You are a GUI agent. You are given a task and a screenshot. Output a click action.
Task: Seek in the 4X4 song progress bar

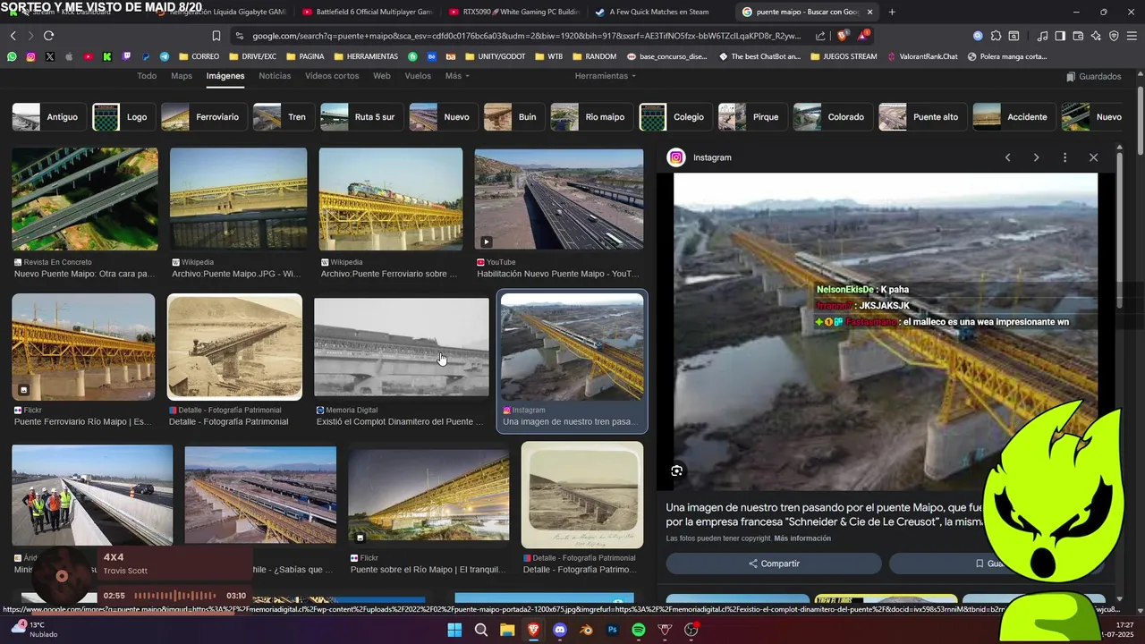point(175,596)
